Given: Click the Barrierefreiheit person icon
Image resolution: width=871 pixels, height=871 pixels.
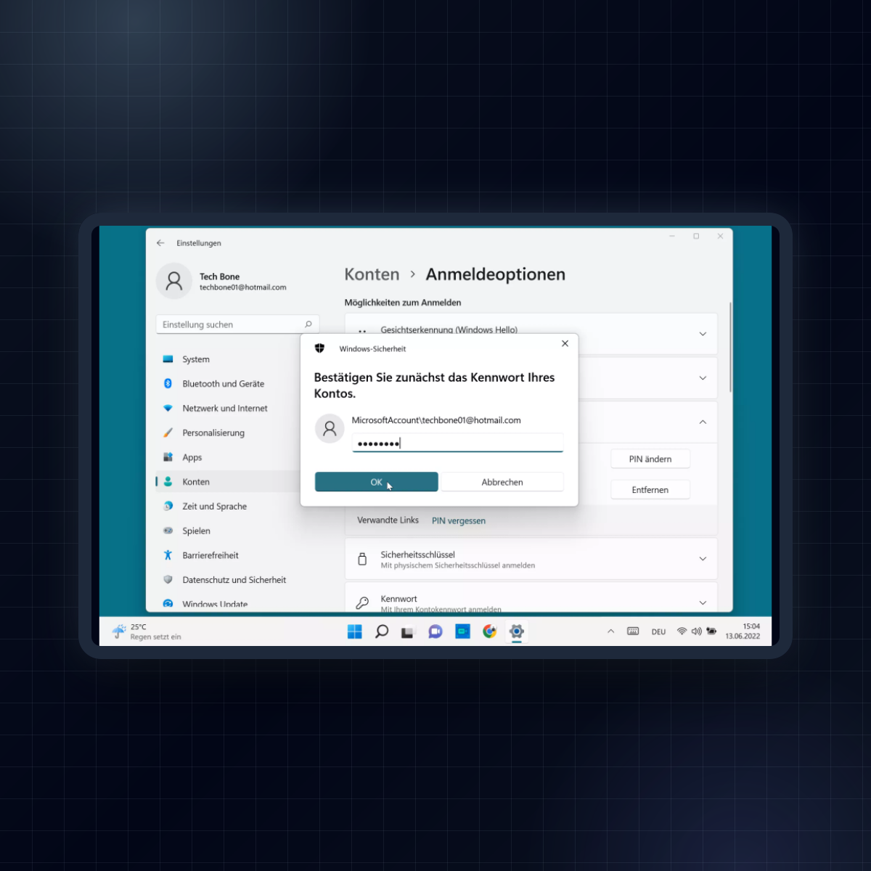Looking at the screenshot, I should point(168,555).
